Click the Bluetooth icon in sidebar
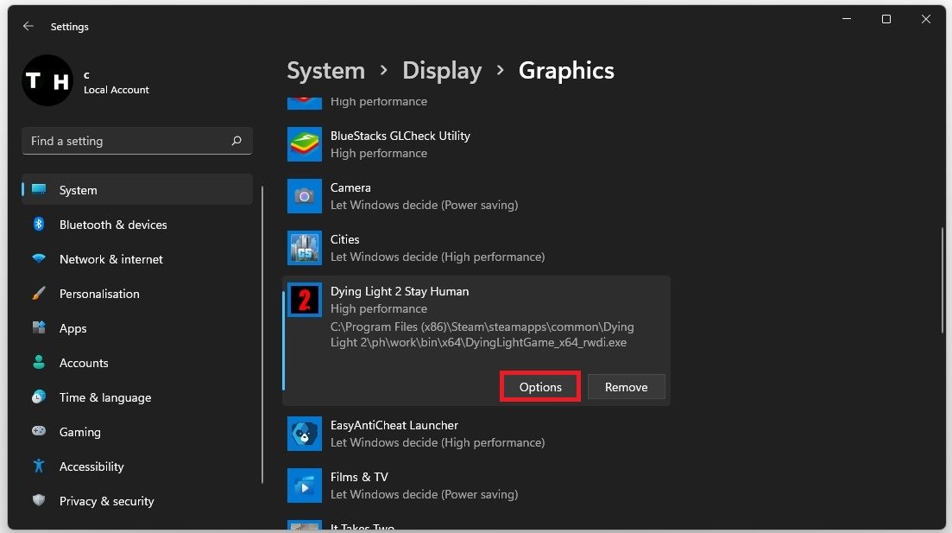The height and width of the screenshot is (533, 952). 39,224
